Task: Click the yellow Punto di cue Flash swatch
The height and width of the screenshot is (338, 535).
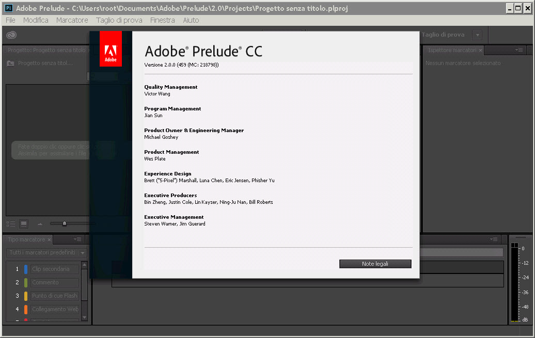Action: point(26,296)
